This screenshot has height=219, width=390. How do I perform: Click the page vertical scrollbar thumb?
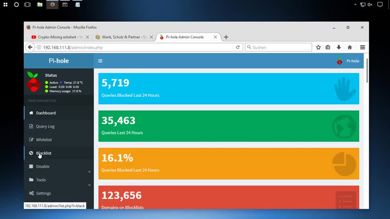(367, 71)
